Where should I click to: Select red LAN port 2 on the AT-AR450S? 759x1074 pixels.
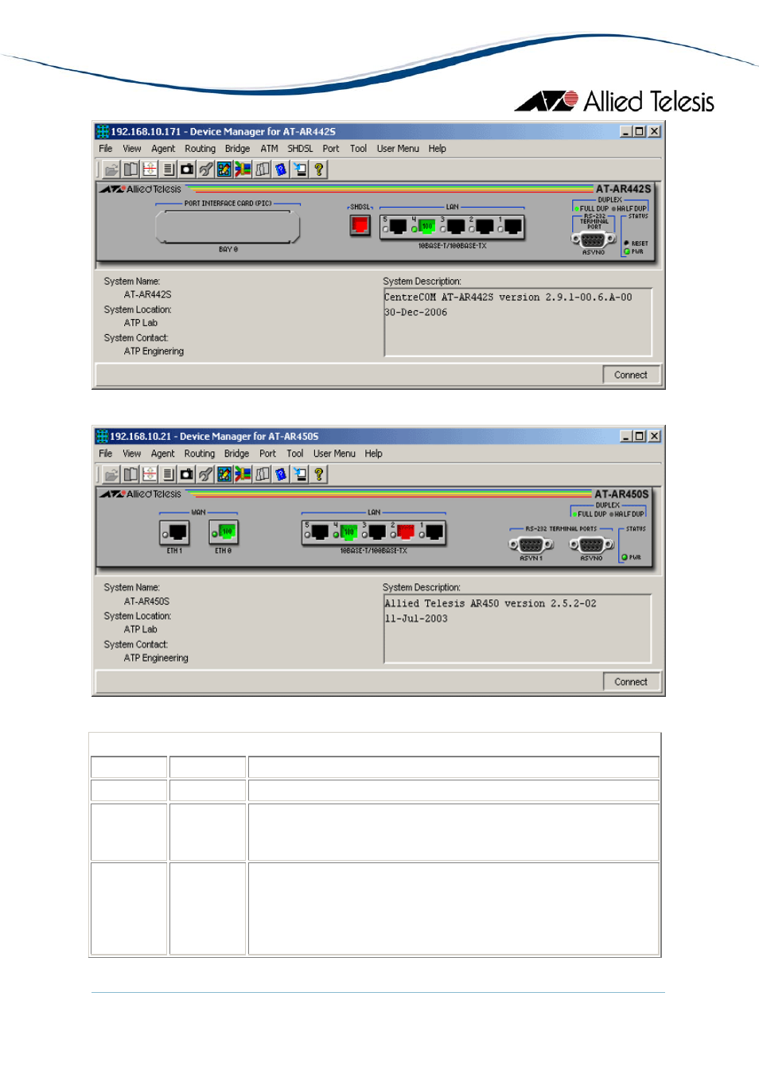pyautogui.click(x=406, y=531)
